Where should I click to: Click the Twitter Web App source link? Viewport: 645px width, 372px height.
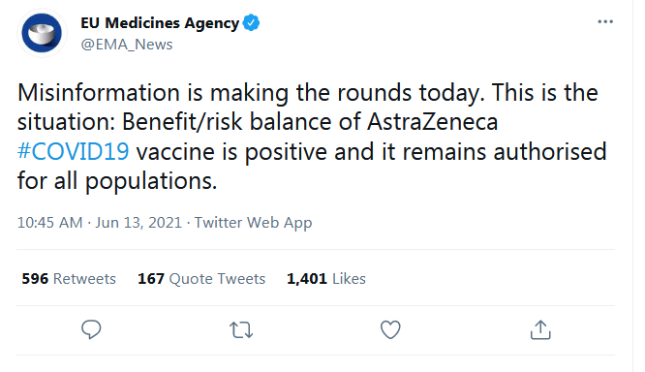click(253, 223)
